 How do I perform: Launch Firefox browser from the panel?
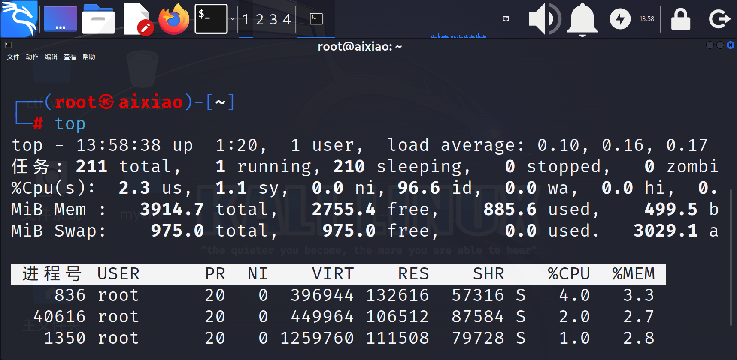click(174, 19)
